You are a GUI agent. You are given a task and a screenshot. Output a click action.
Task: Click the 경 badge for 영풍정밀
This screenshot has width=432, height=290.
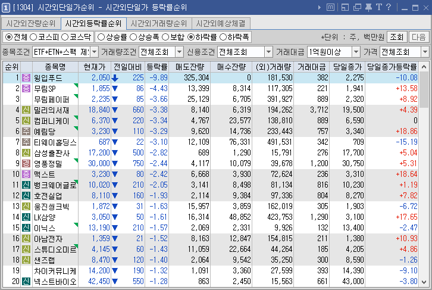coord(26,164)
